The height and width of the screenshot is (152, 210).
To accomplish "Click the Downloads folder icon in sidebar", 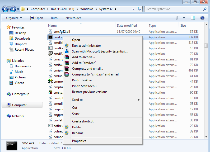I will tap(11, 39).
